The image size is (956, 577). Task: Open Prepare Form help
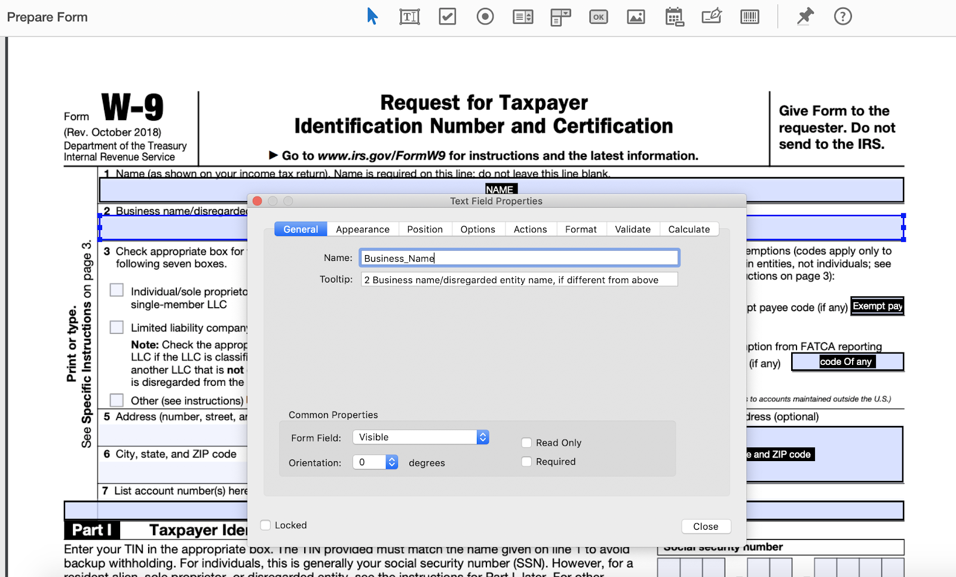(843, 16)
